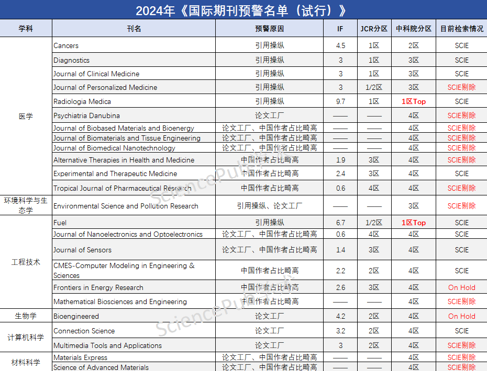487x371 pixels.
Task: Select the 材料科学 subject cell
Action: pyautogui.click(x=26, y=362)
